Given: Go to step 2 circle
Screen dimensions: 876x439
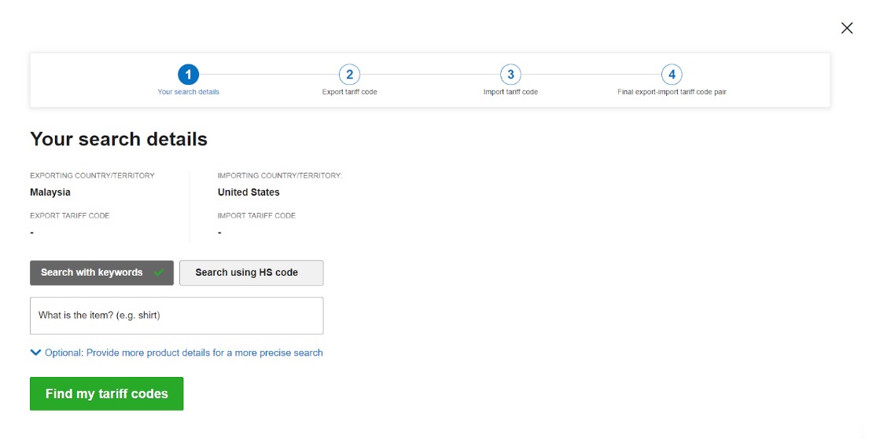Looking at the screenshot, I should coord(349,74).
